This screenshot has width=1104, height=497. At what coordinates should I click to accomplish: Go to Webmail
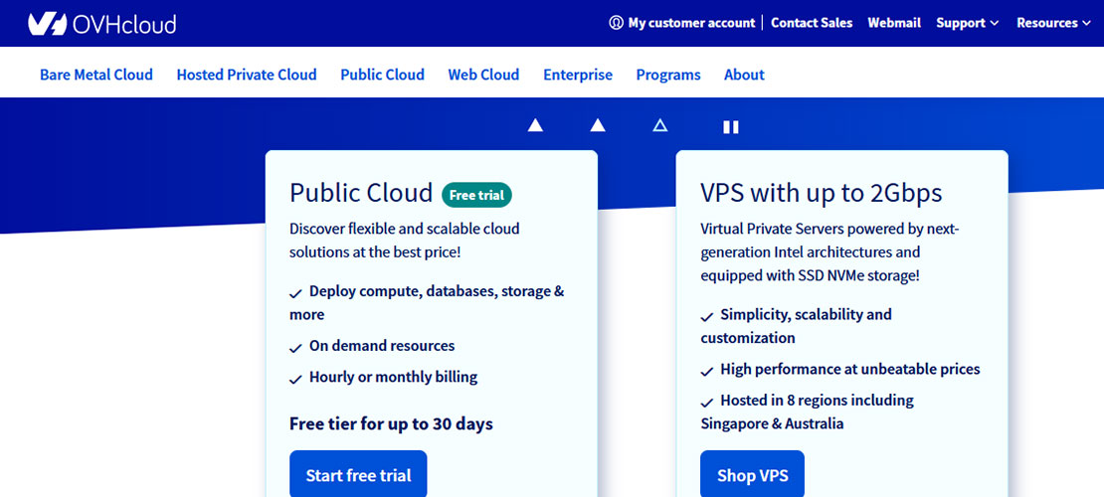(x=894, y=23)
